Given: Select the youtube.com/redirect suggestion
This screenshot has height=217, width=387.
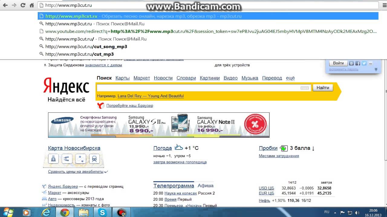Looking at the screenshot, I should click(x=208, y=31).
